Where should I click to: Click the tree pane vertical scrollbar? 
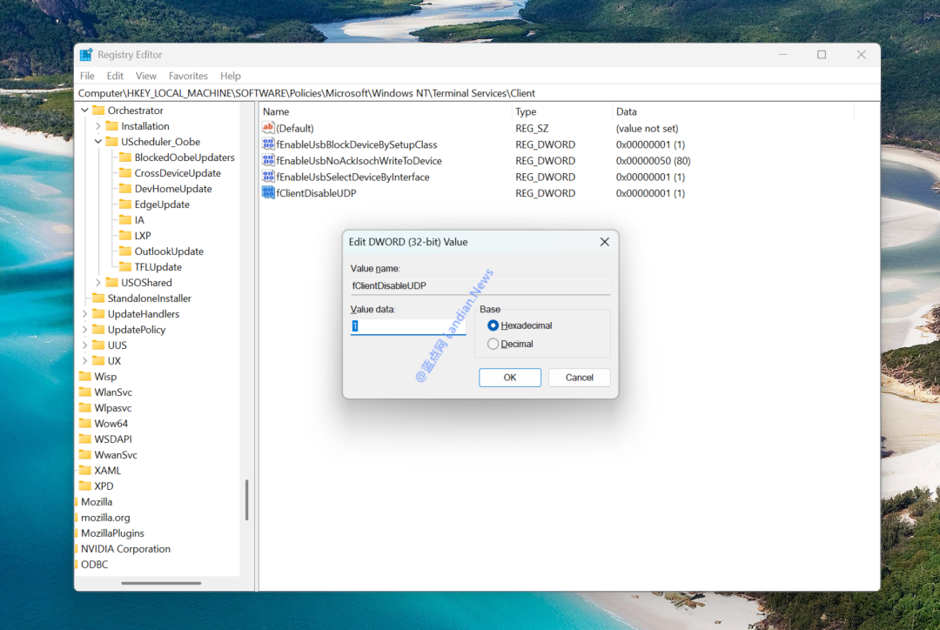click(x=246, y=499)
